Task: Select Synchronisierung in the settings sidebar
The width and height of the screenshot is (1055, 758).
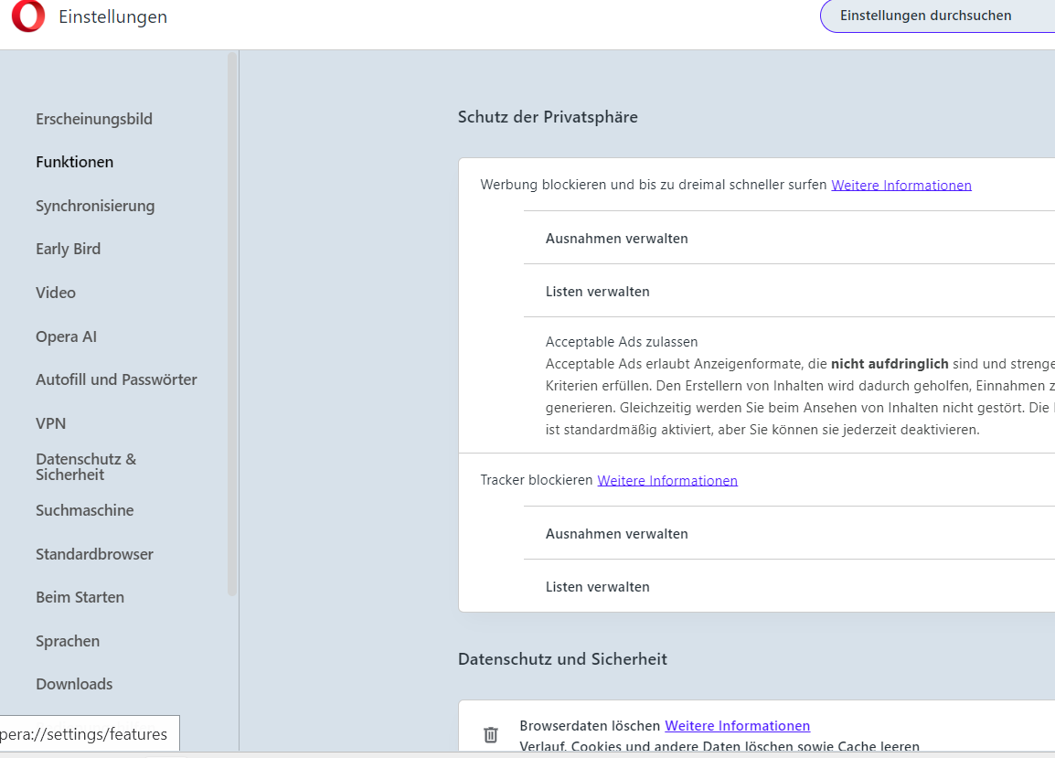Action: 95,206
